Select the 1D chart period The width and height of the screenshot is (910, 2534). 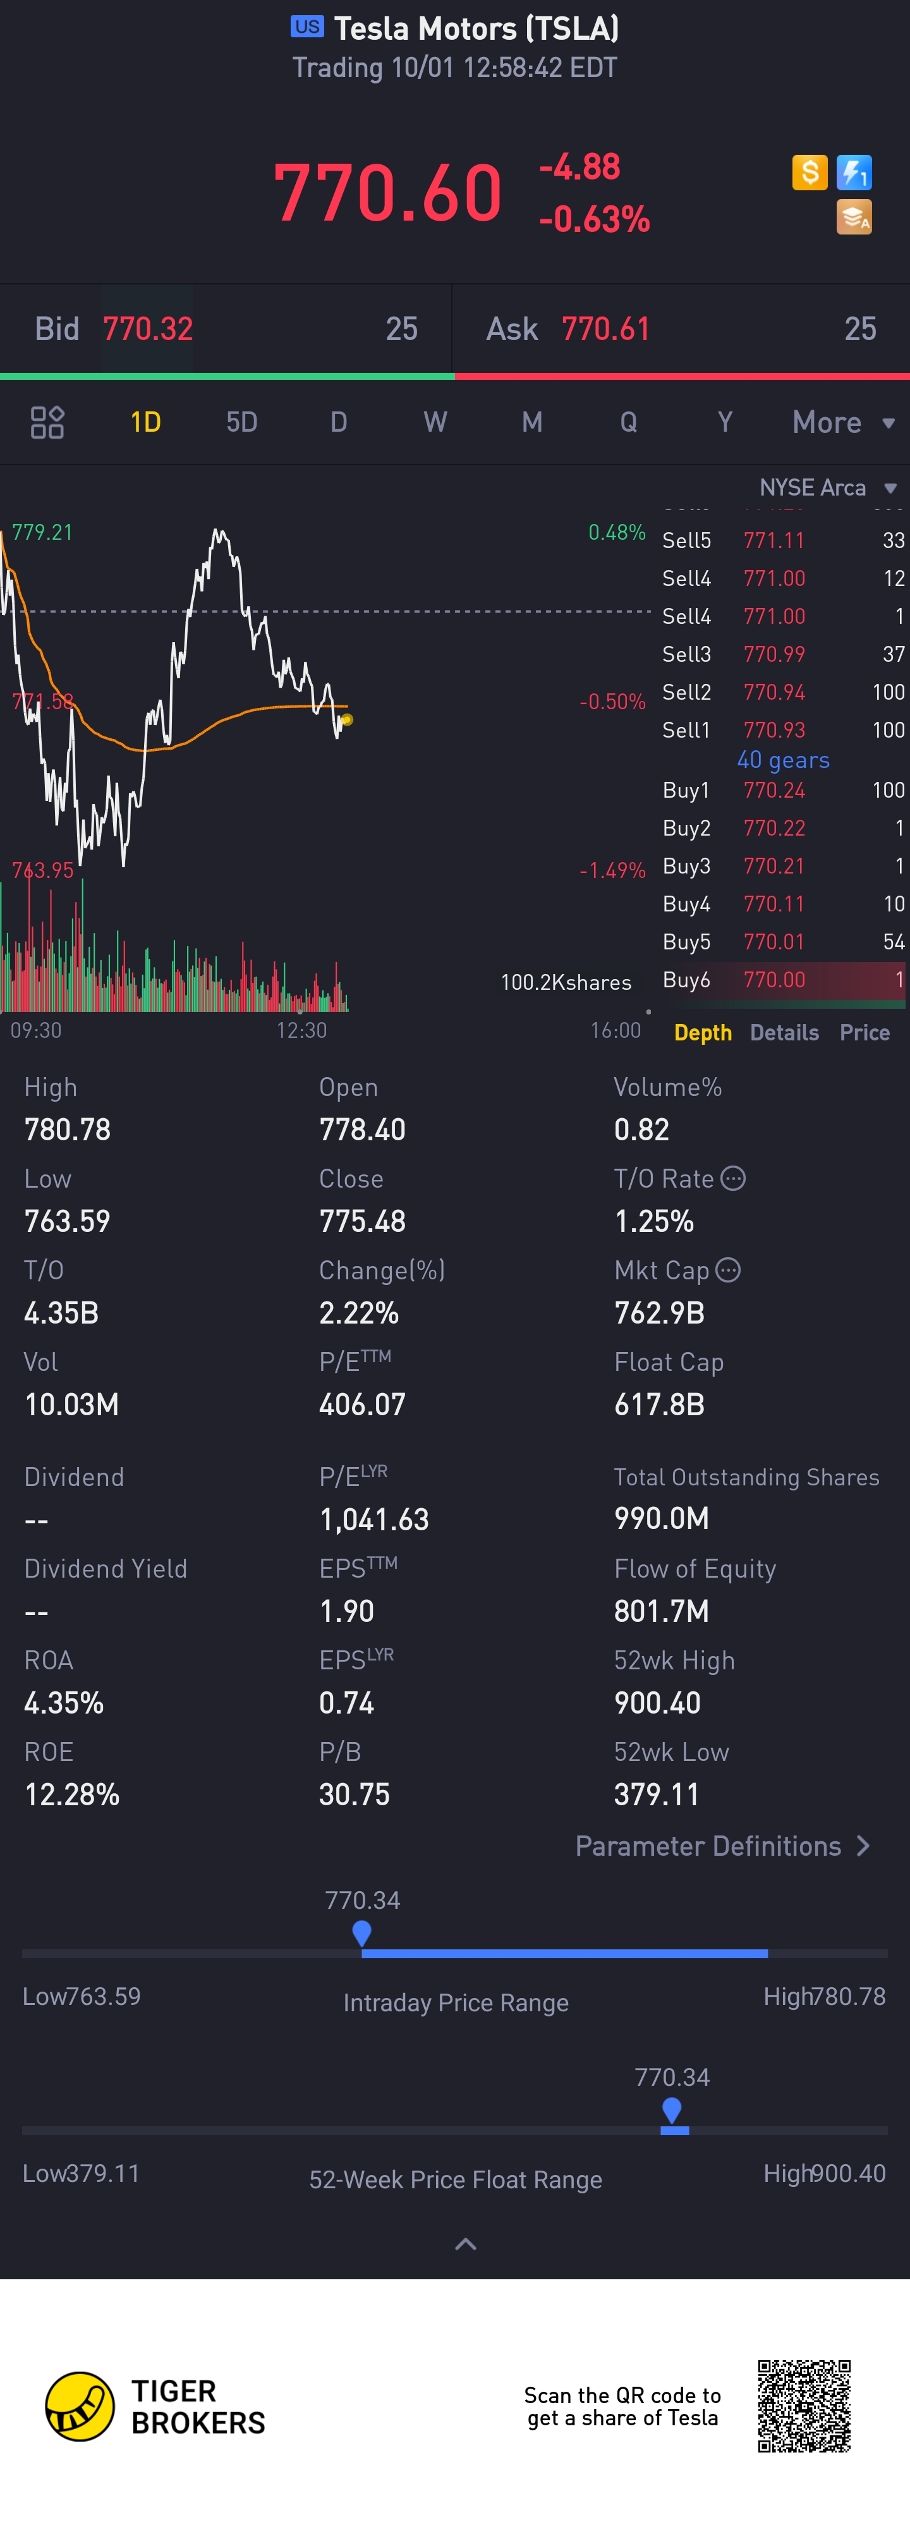(145, 422)
